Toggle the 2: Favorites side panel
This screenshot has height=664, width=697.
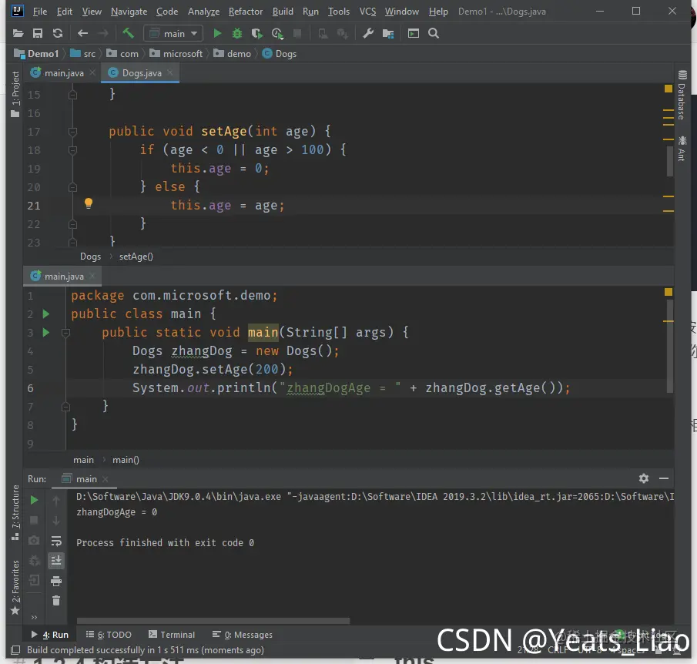15,587
